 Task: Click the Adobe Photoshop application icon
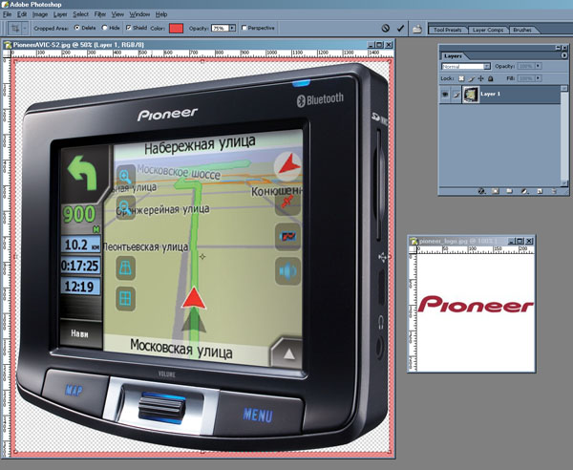(5, 5)
